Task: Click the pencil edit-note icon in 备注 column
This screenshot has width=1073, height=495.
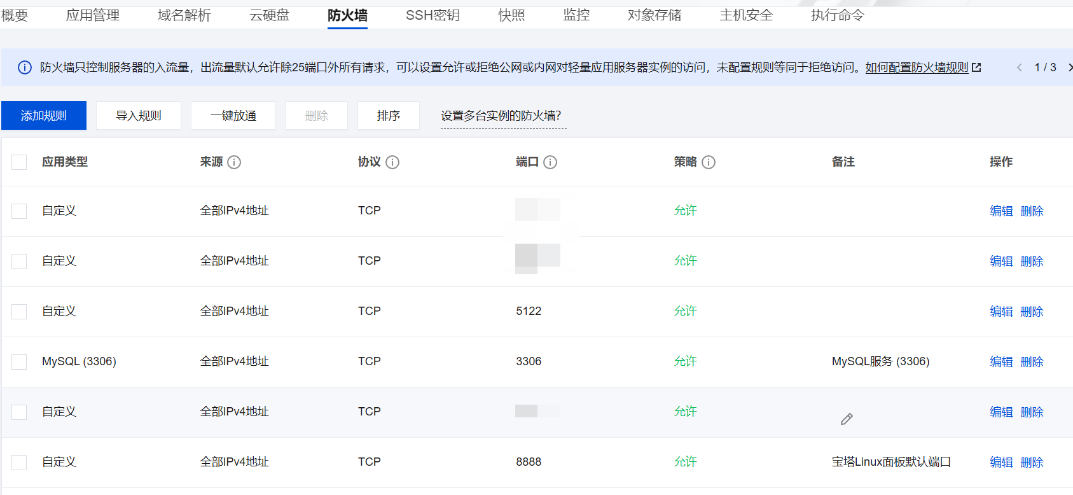Action: point(847,419)
